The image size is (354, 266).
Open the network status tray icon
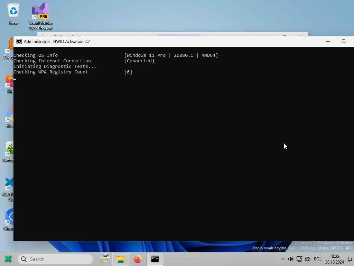(299, 259)
